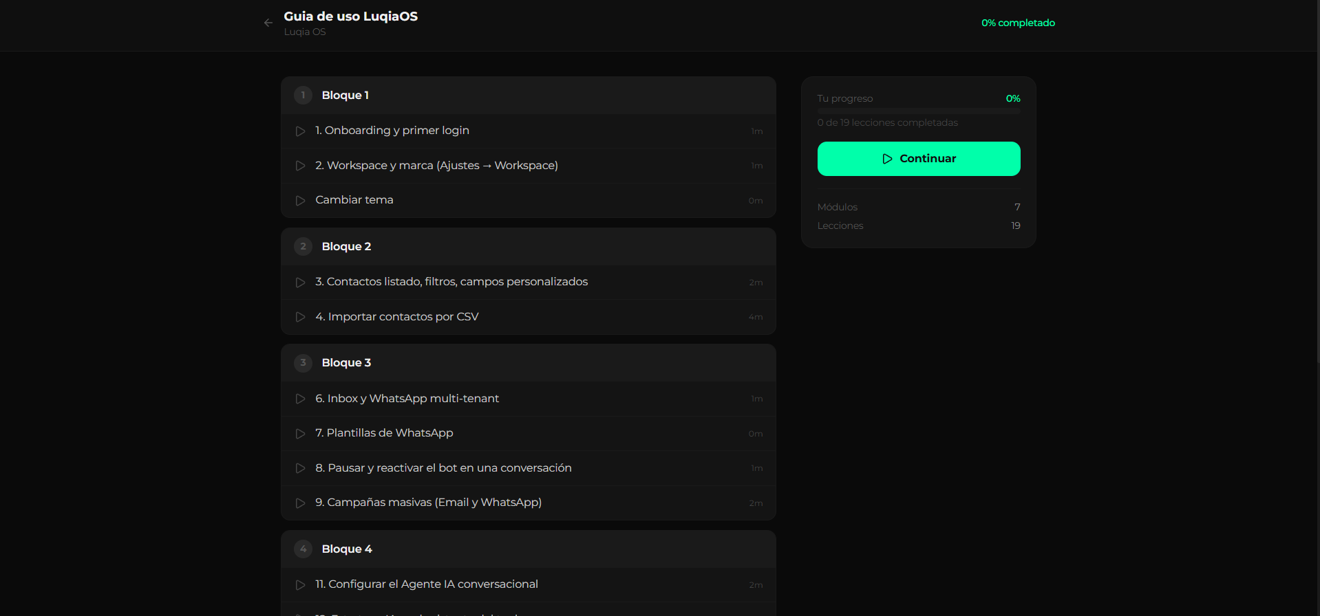
Task: Click the number 2 badge of Bloque 2
Action: click(303, 247)
